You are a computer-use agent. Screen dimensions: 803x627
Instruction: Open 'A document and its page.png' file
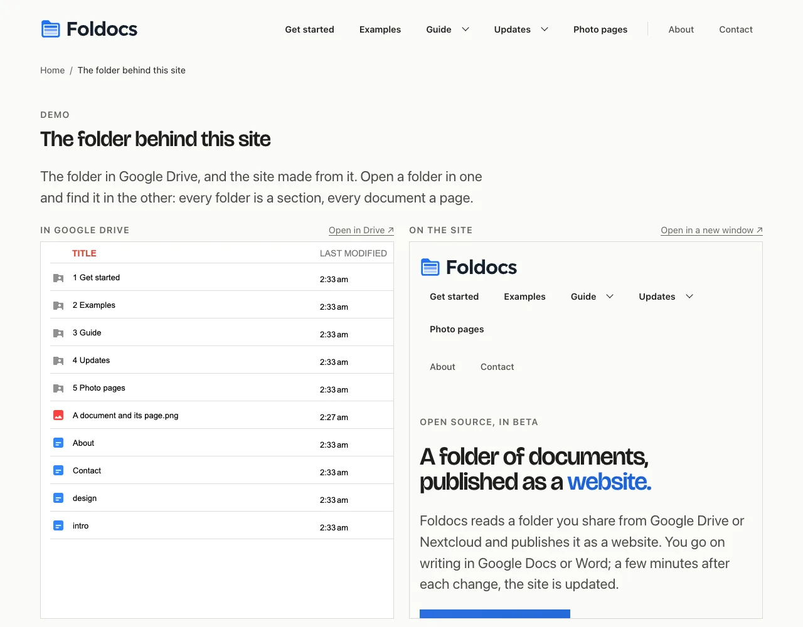(125, 415)
